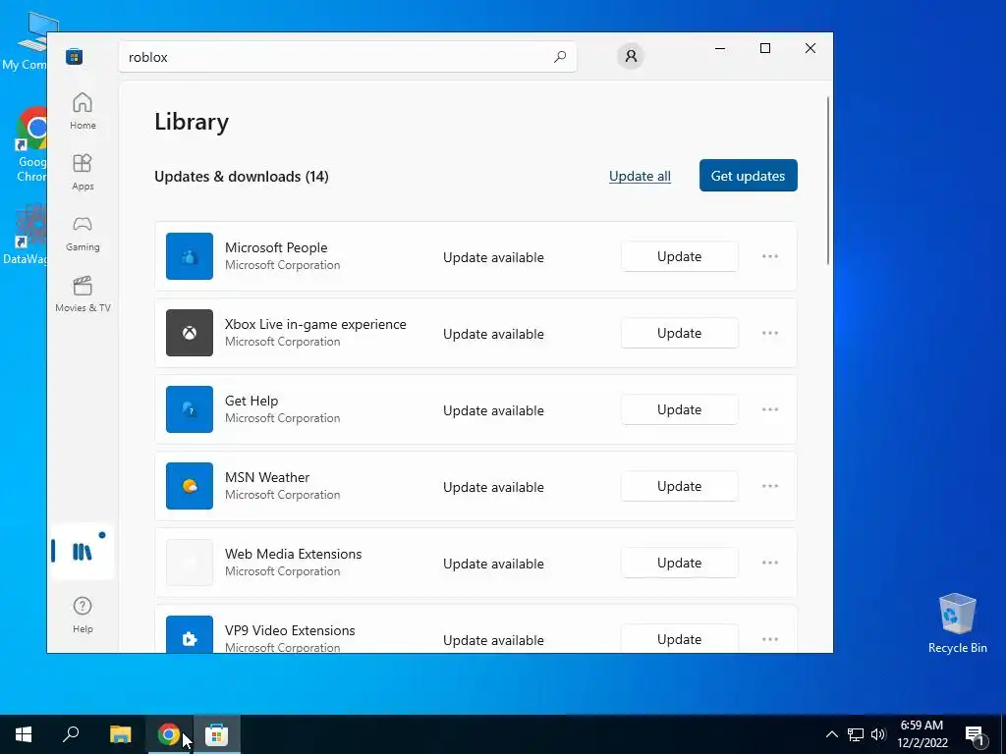Open more options for MSN Weather

click(770, 486)
